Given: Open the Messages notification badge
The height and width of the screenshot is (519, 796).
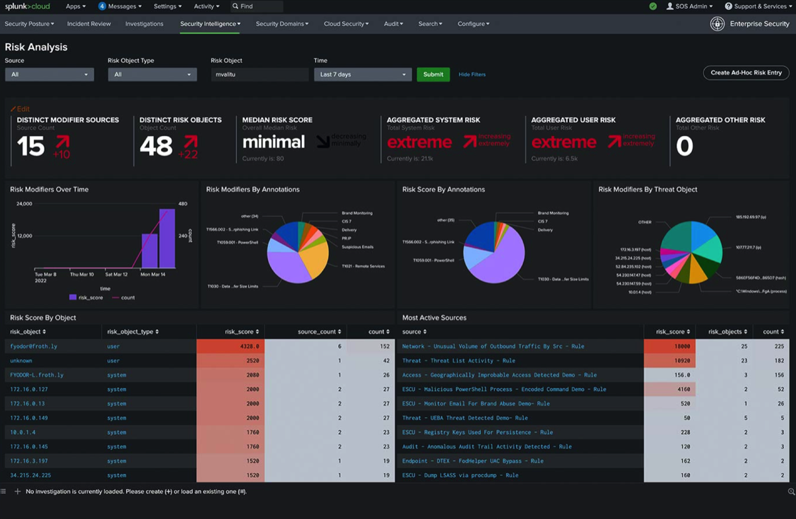Looking at the screenshot, I should point(102,7).
